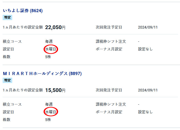Click 次回発注予定日 label in first section
The height and width of the screenshot is (130, 180).
pyautogui.click(x=109, y=27)
